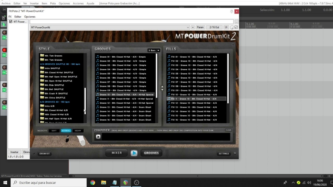The image size is (333, 187).
Task: Open the help question mark icon
Action: tap(235, 153)
